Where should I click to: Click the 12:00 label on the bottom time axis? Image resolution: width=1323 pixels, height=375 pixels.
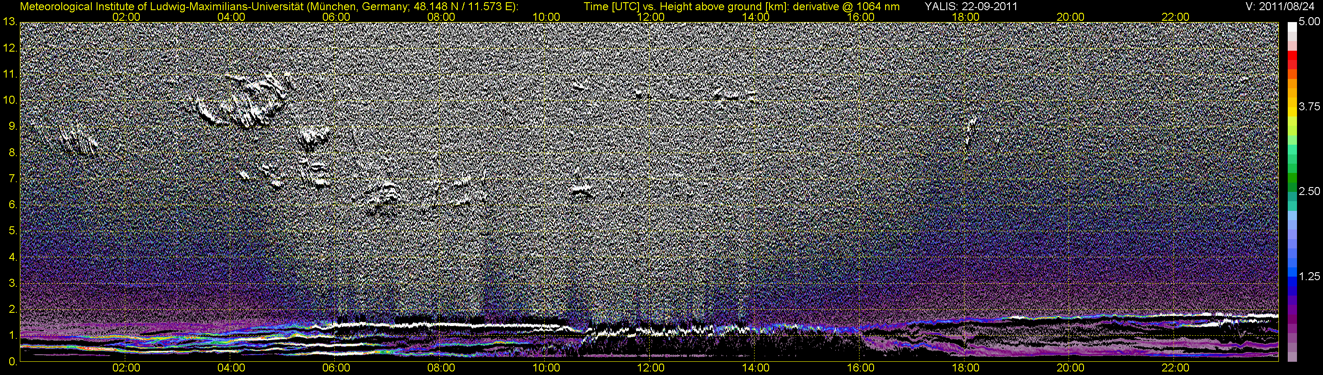click(651, 368)
